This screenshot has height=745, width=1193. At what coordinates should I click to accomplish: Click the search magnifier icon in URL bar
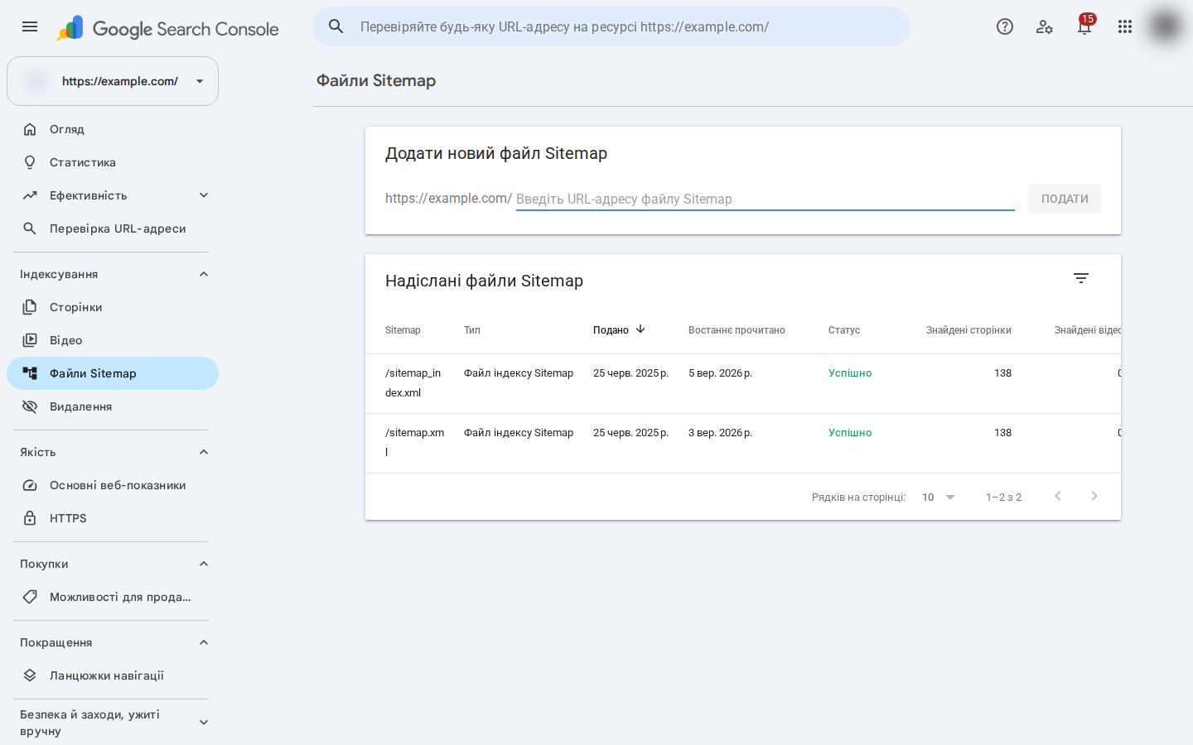pos(336,26)
